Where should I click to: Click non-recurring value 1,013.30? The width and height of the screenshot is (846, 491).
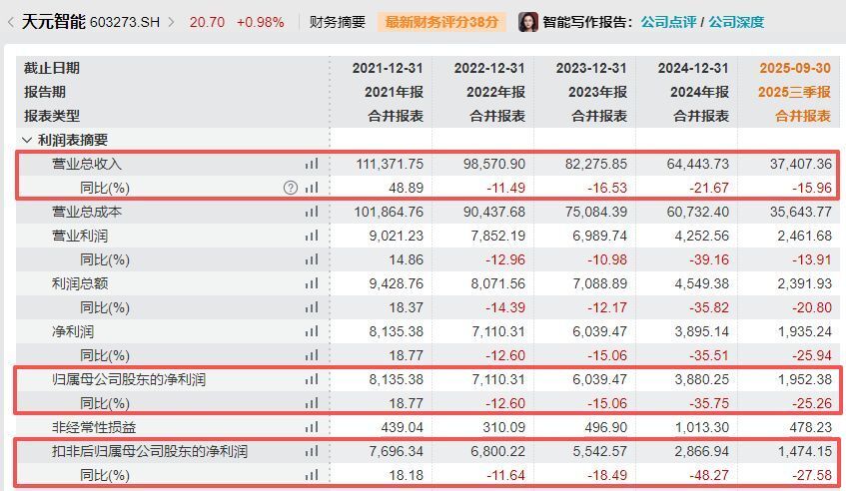pyautogui.click(x=701, y=427)
